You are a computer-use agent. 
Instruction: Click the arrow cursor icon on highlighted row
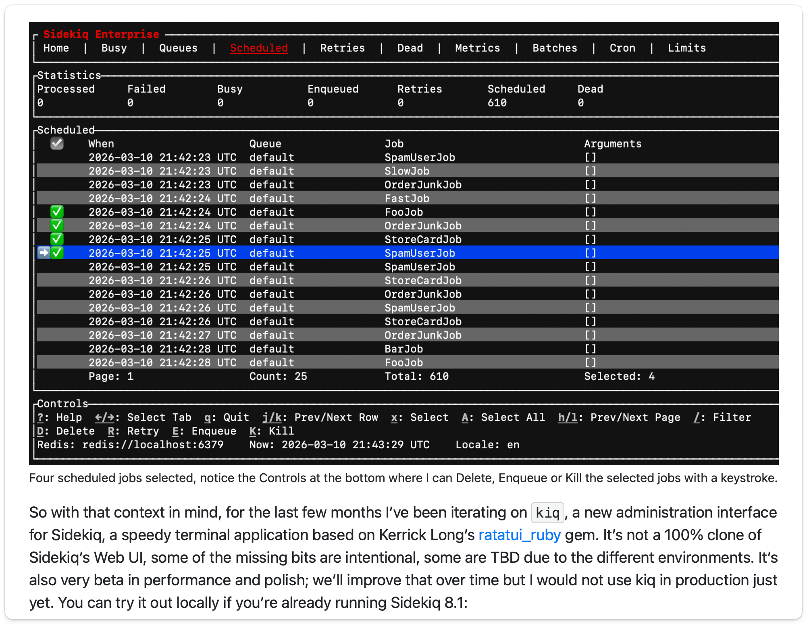(44, 253)
